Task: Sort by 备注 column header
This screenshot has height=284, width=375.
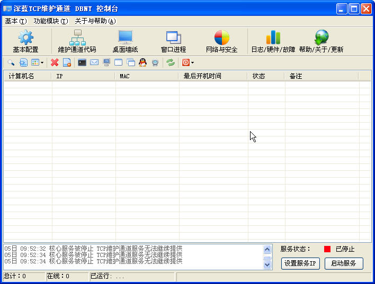Action: [322, 76]
